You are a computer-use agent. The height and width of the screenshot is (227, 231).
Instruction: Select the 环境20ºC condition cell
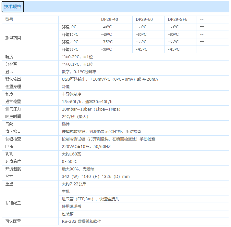click(70, 42)
